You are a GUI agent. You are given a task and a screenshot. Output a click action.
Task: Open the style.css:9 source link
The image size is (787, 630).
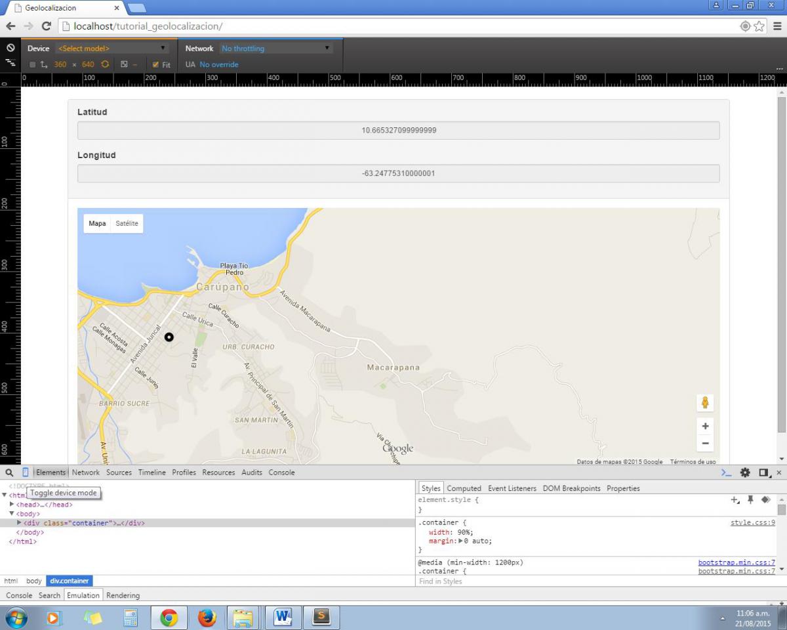(x=753, y=523)
